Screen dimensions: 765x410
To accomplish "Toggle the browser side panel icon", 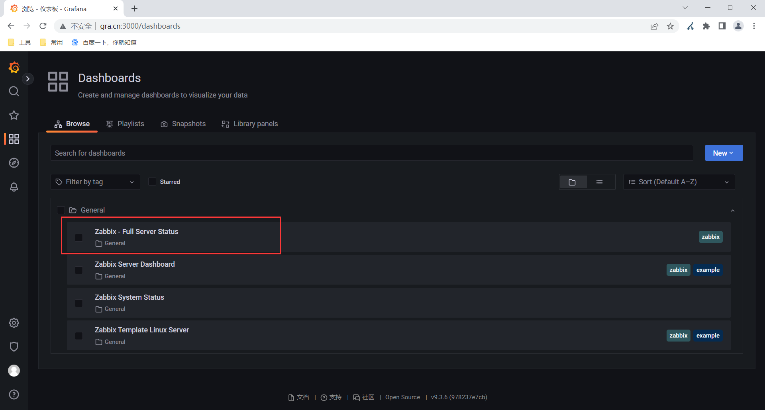I will click(x=722, y=26).
